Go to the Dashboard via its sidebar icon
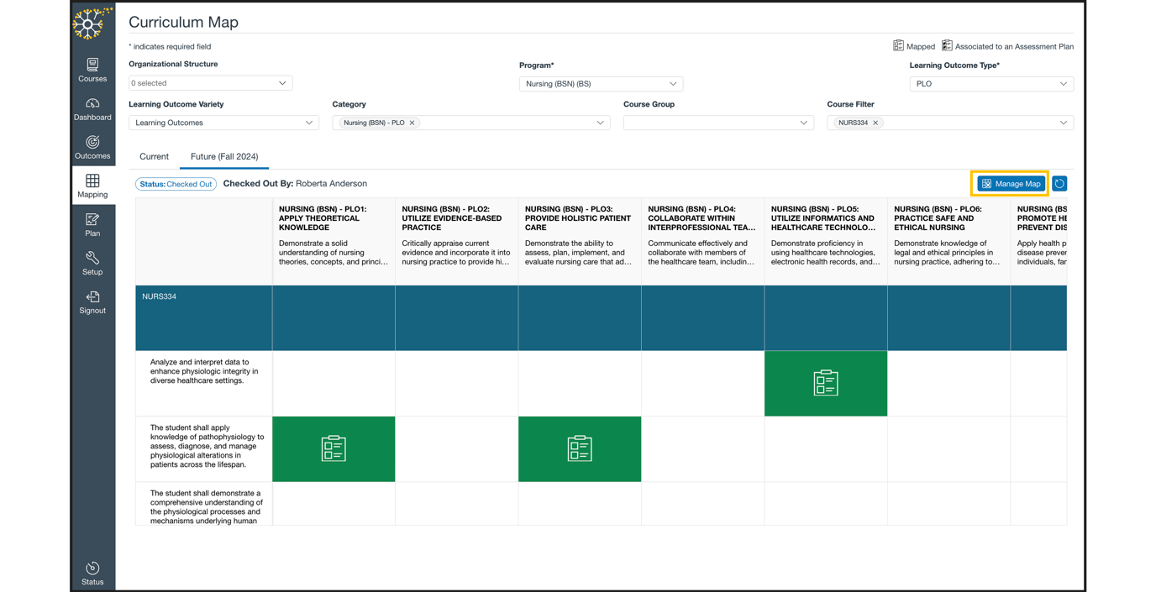Screen dimensions: 1156x592 92,109
